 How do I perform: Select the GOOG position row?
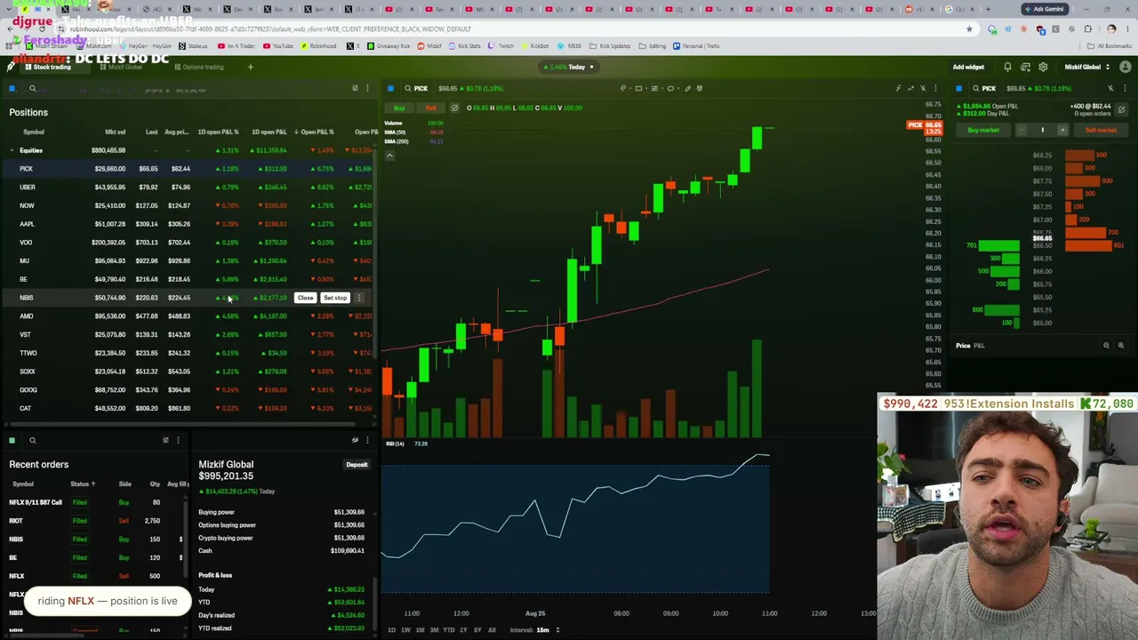point(189,390)
